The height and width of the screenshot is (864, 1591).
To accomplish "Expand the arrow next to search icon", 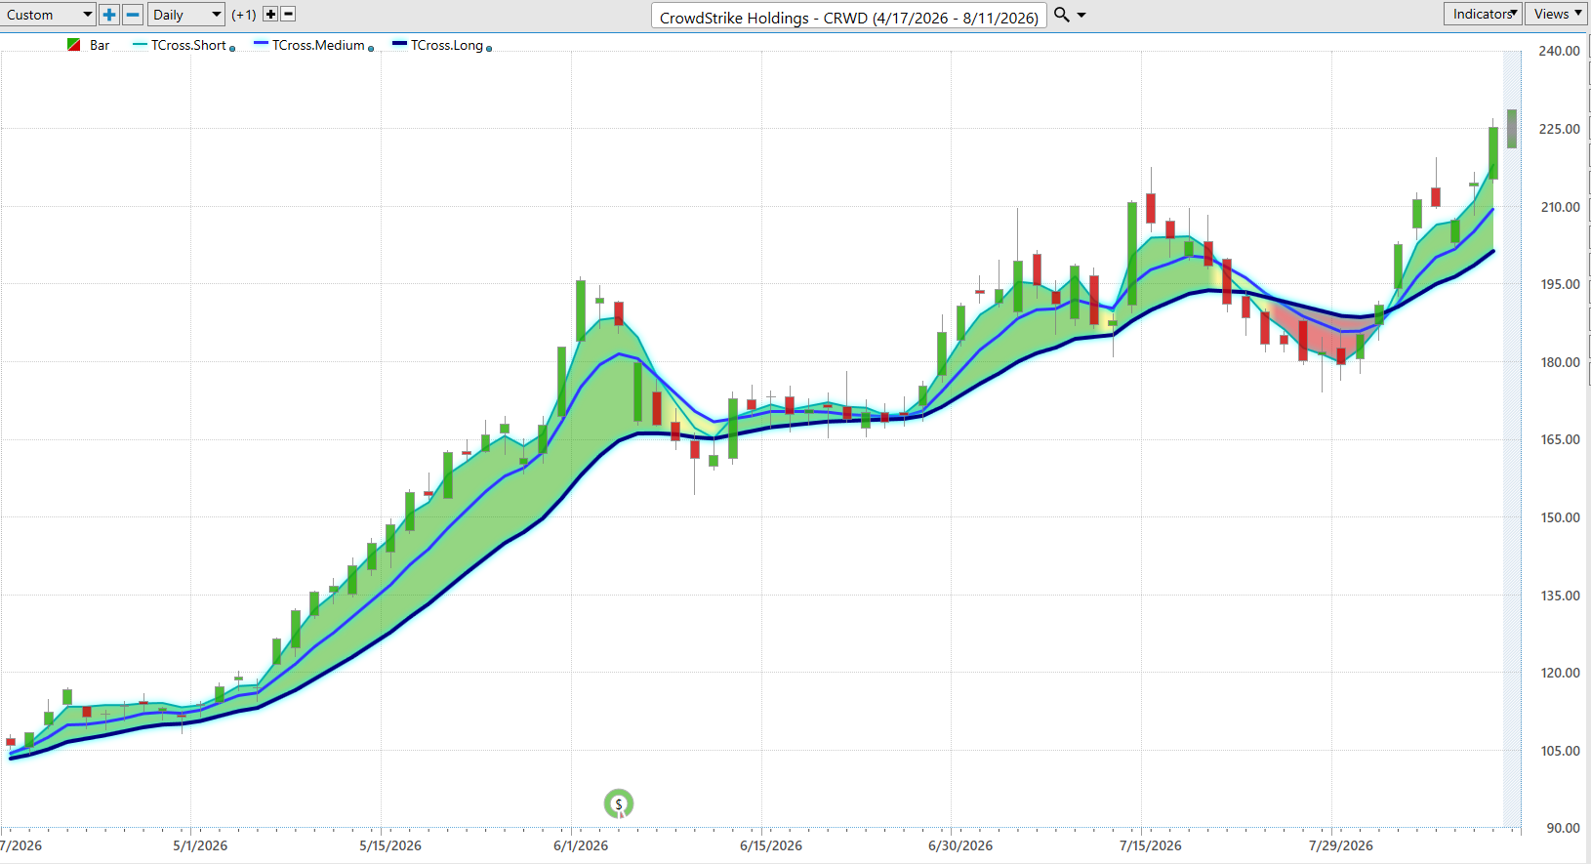I will click(x=1081, y=16).
